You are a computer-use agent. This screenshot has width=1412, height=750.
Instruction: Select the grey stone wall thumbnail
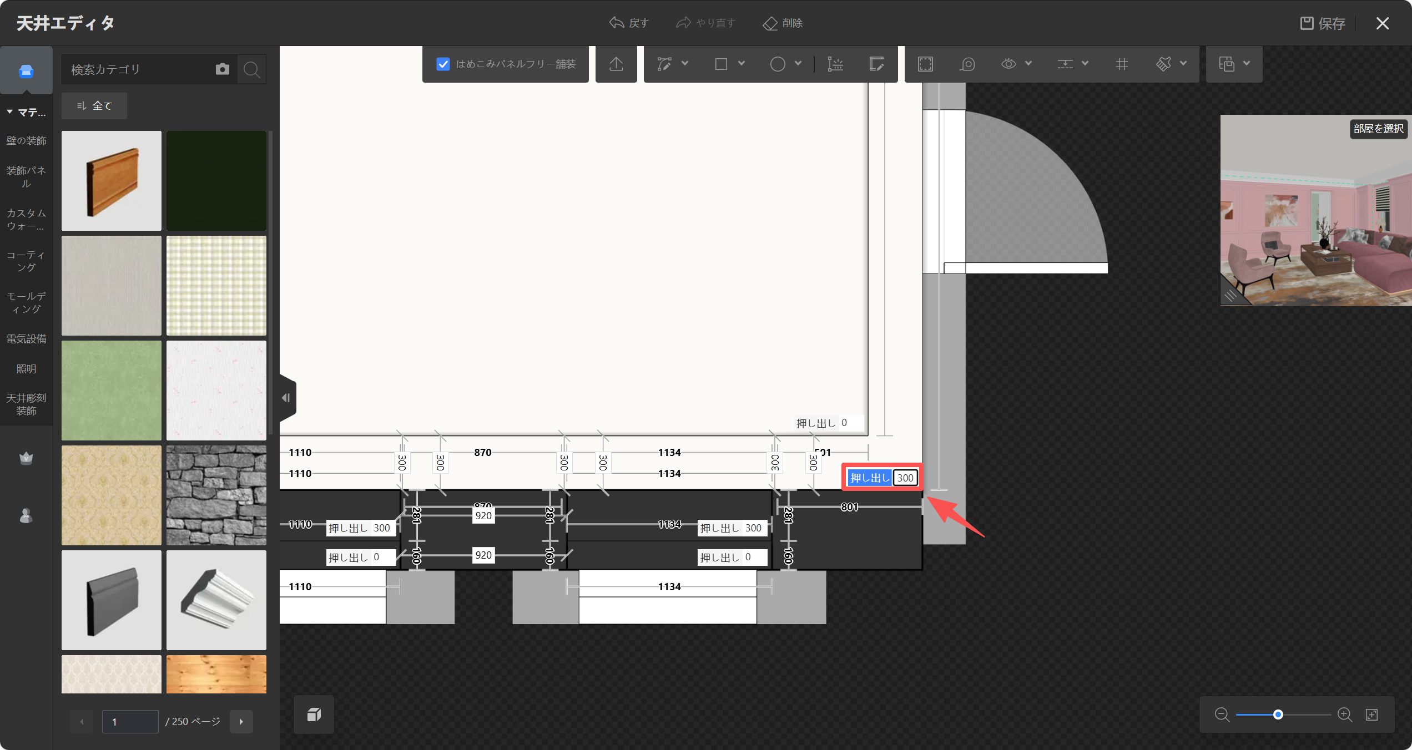(x=216, y=495)
